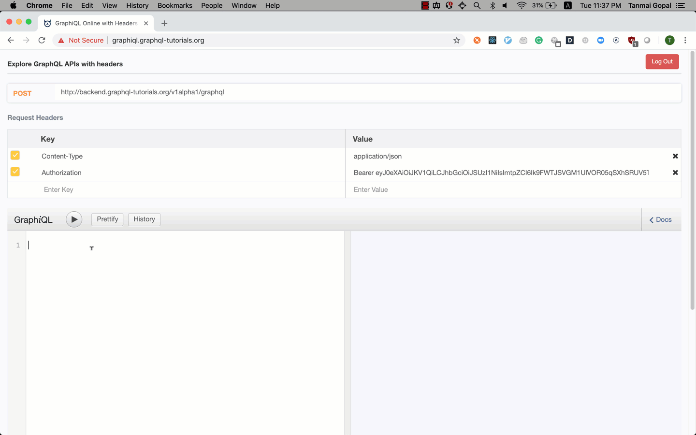Reload the page

[42, 40]
